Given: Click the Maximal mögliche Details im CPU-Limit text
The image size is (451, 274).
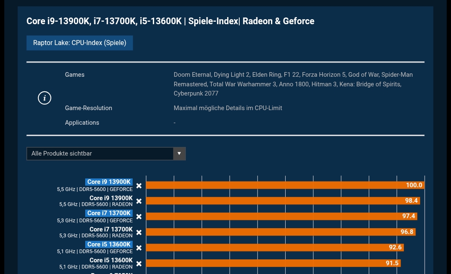Looking at the screenshot, I should (x=228, y=108).
